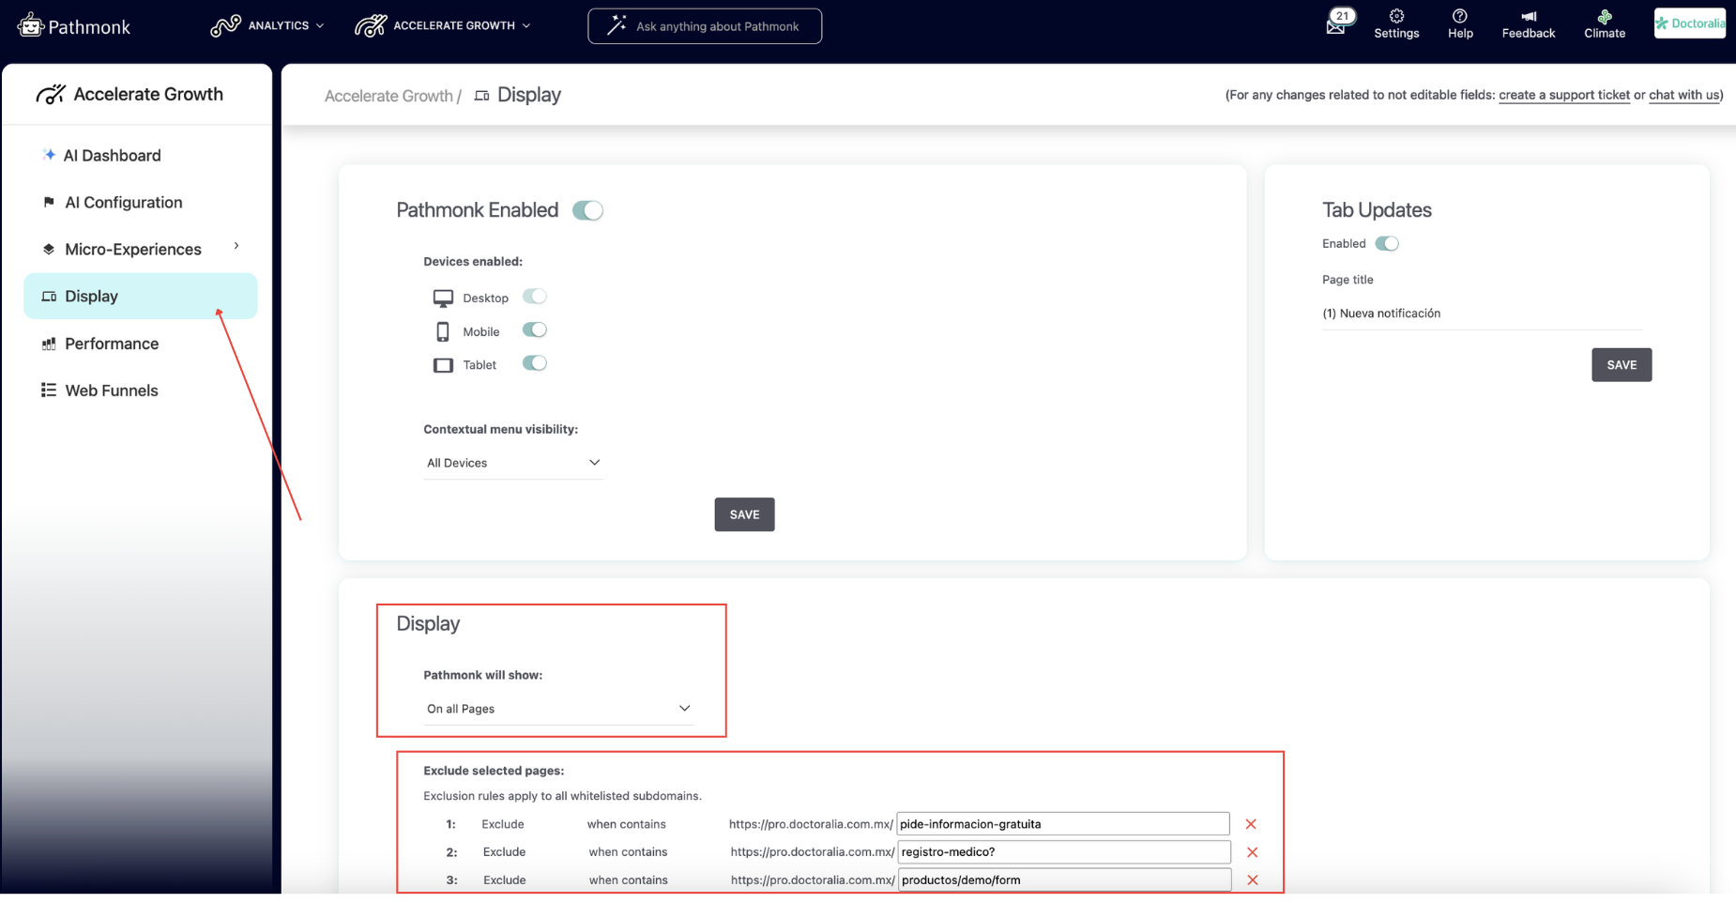Toggle the Desktop device switch
This screenshot has height=903, width=1736.
point(535,297)
